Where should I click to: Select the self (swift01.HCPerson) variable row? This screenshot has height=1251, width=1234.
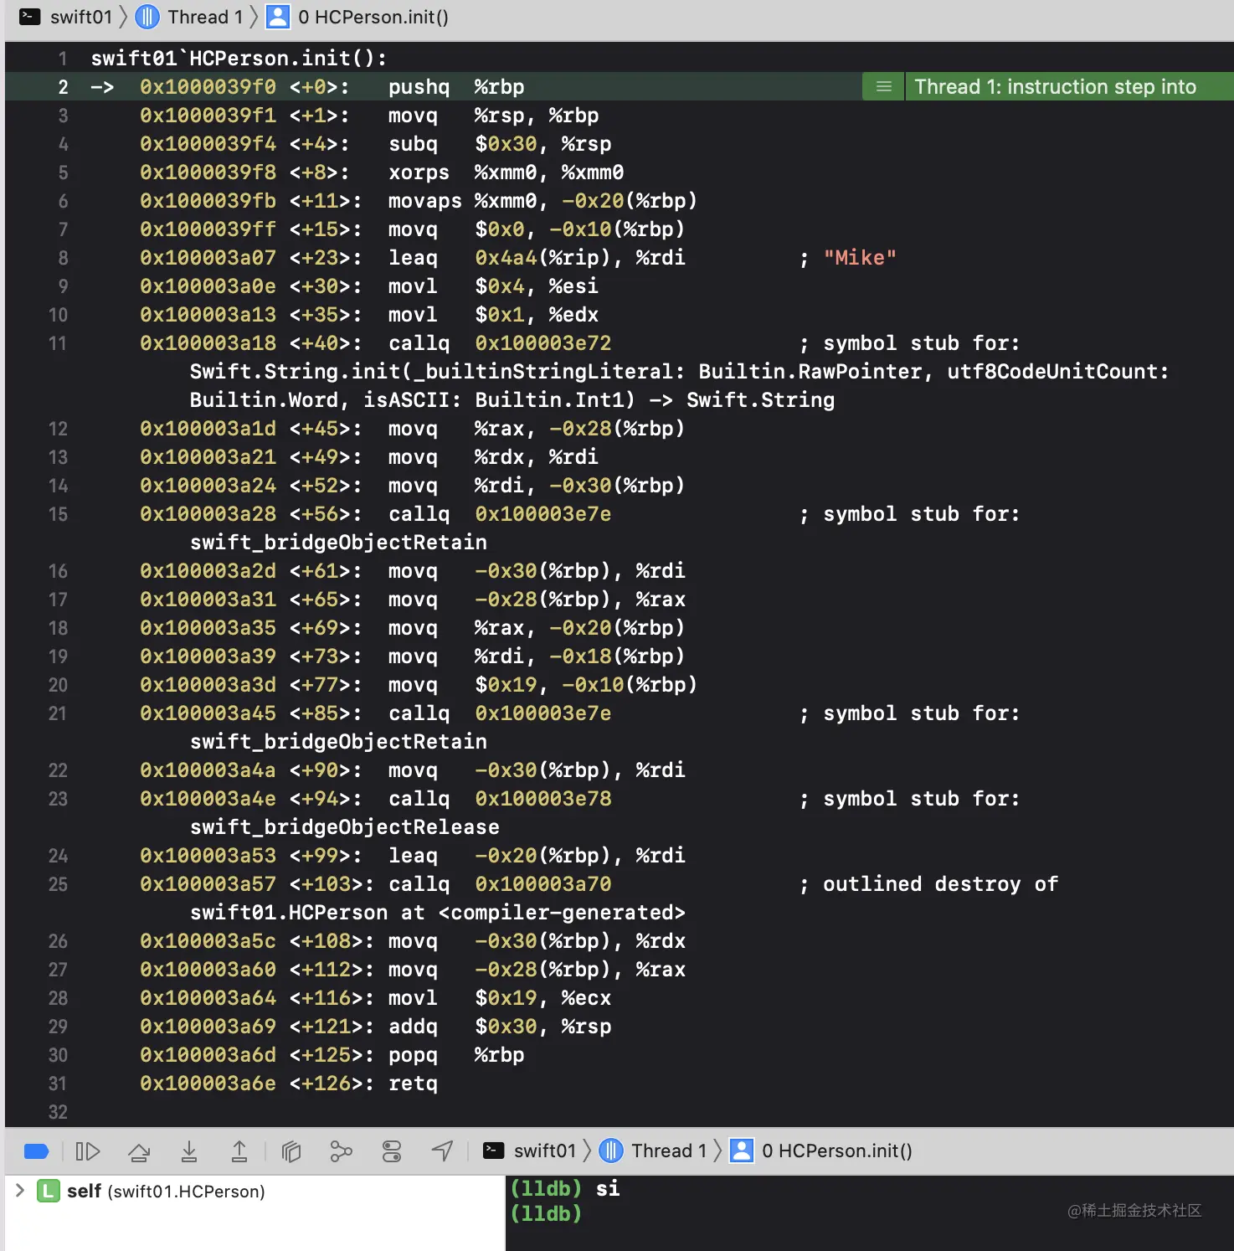(255, 1191)
